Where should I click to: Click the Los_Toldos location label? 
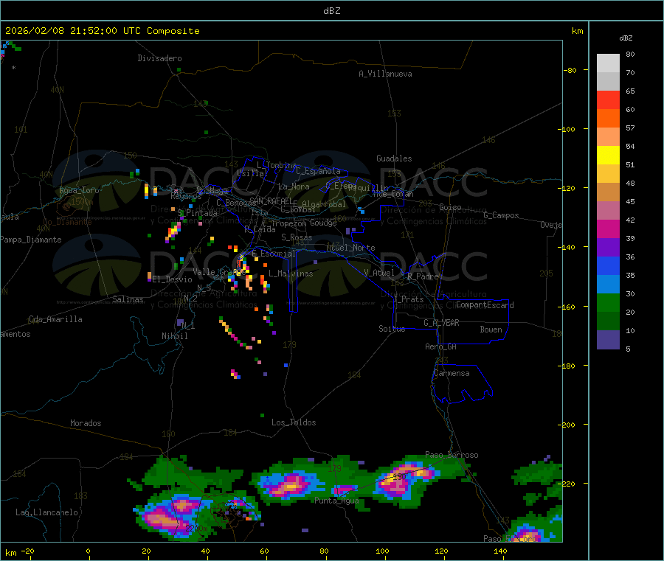point(294,422)
